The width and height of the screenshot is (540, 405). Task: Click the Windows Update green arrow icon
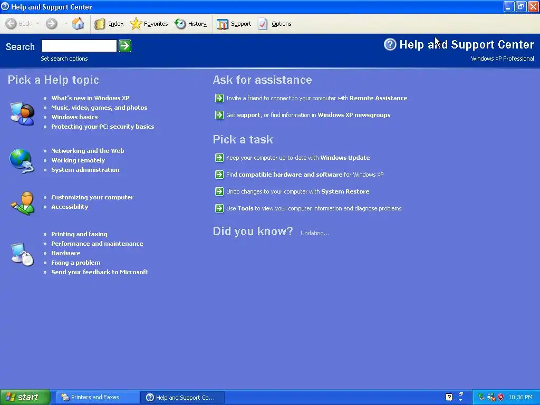[219, 158]
